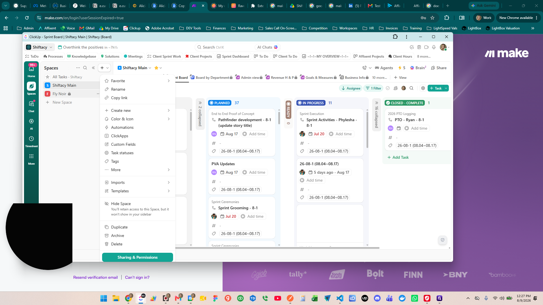Click the Can't sign in? link
543x305 pixels.
[x=137, y=277]
